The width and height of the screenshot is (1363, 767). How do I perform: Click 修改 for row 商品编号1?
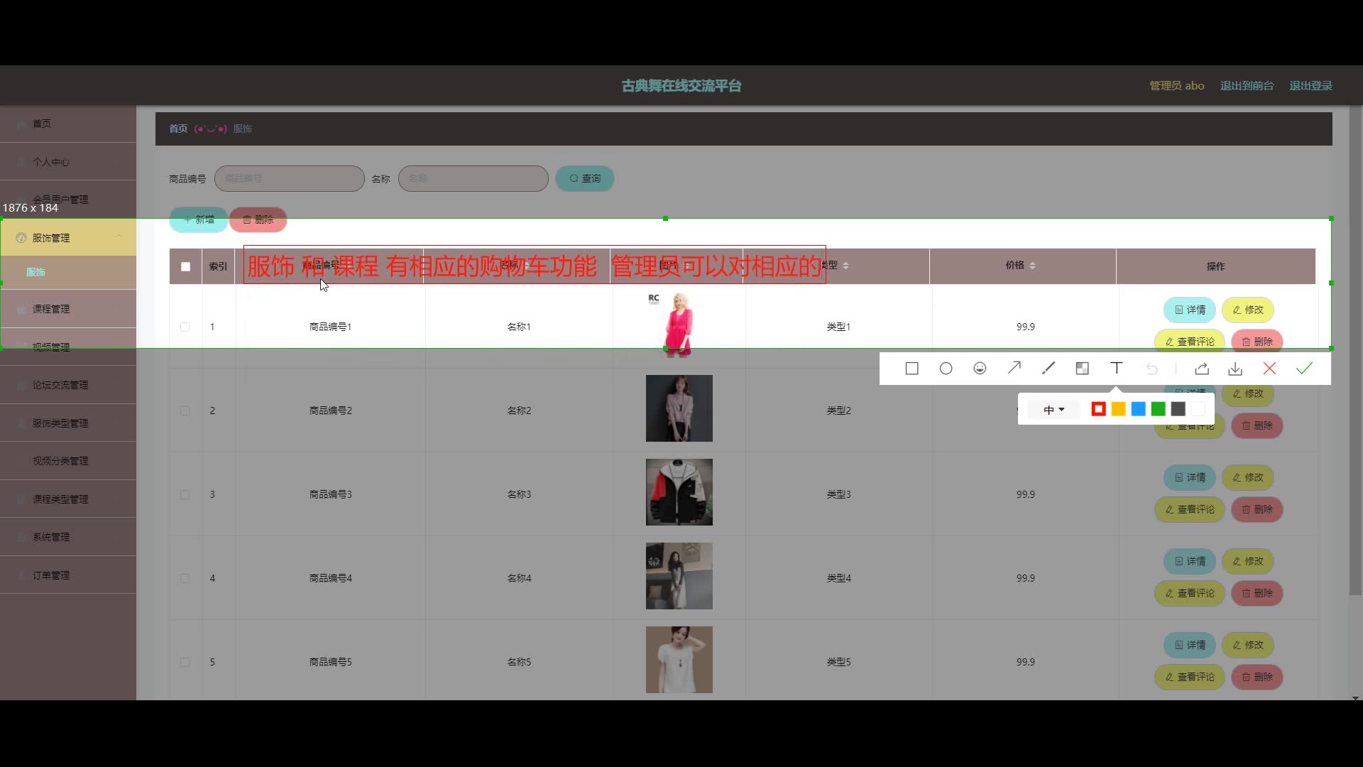pyautogui.click(x=1248, y=310)
